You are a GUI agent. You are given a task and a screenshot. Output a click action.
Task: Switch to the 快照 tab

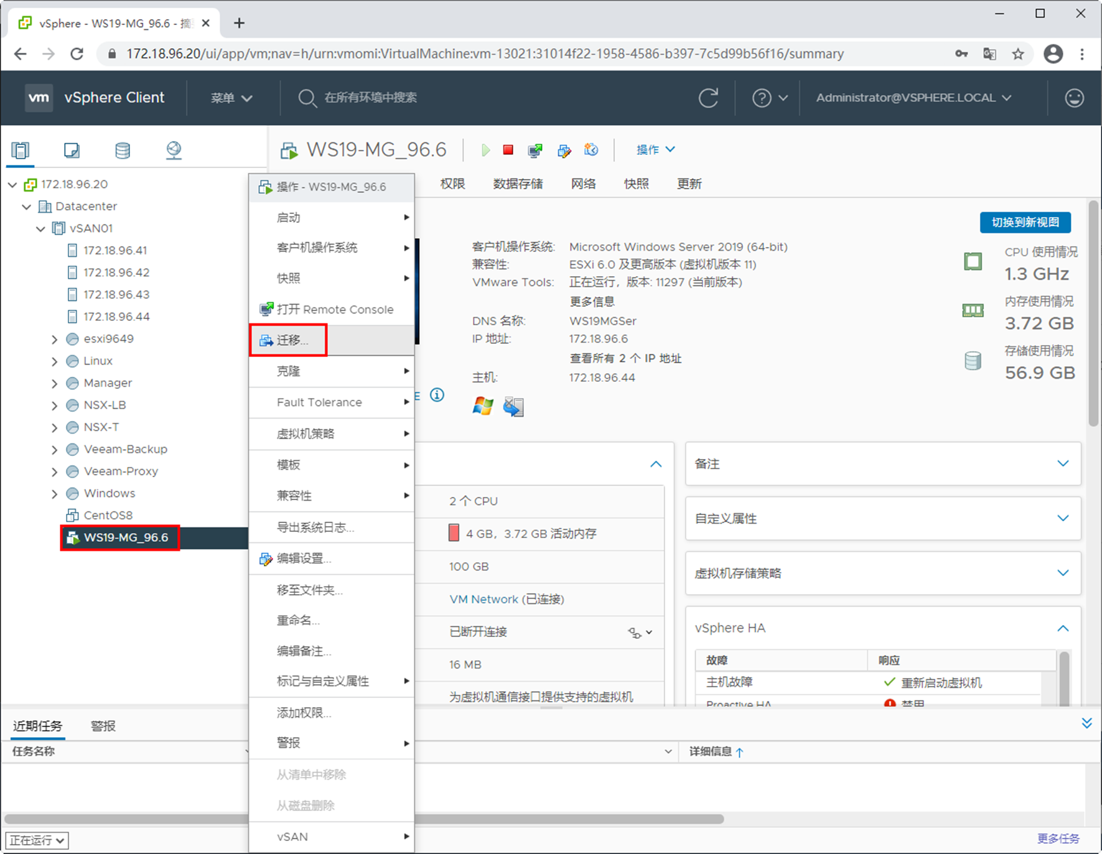(636, 184)
